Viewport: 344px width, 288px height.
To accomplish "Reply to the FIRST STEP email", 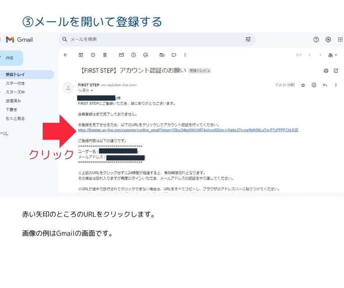I will pyautogui.click(x=325, y=85).
